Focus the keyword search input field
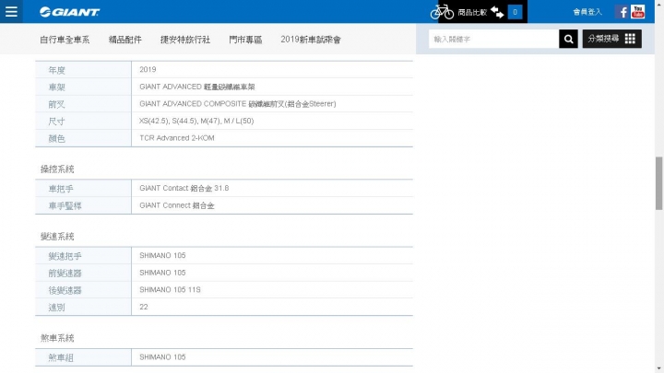Image resolution: width=664 pixels, height=373 pixels. (x=493, y=39)
